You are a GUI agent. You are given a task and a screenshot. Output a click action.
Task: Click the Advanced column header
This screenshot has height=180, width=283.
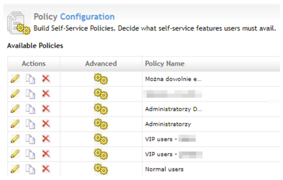[x=101, y=64]
